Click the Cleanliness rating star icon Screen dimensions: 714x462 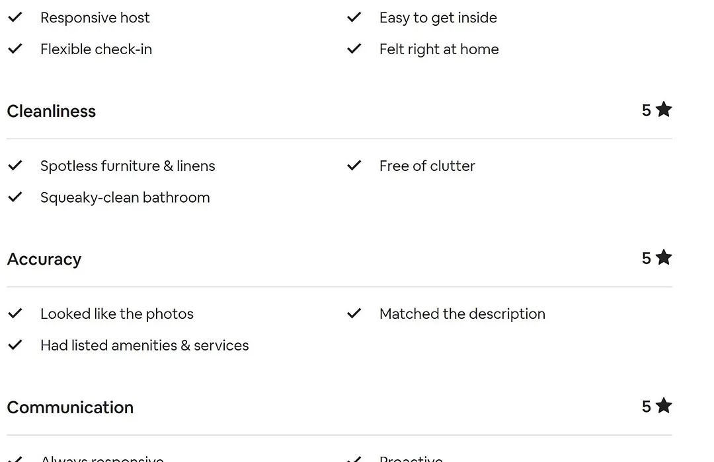664,109
